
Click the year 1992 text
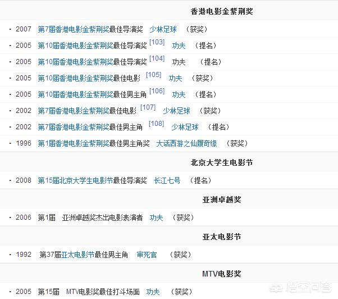click(x=24, y=255)
